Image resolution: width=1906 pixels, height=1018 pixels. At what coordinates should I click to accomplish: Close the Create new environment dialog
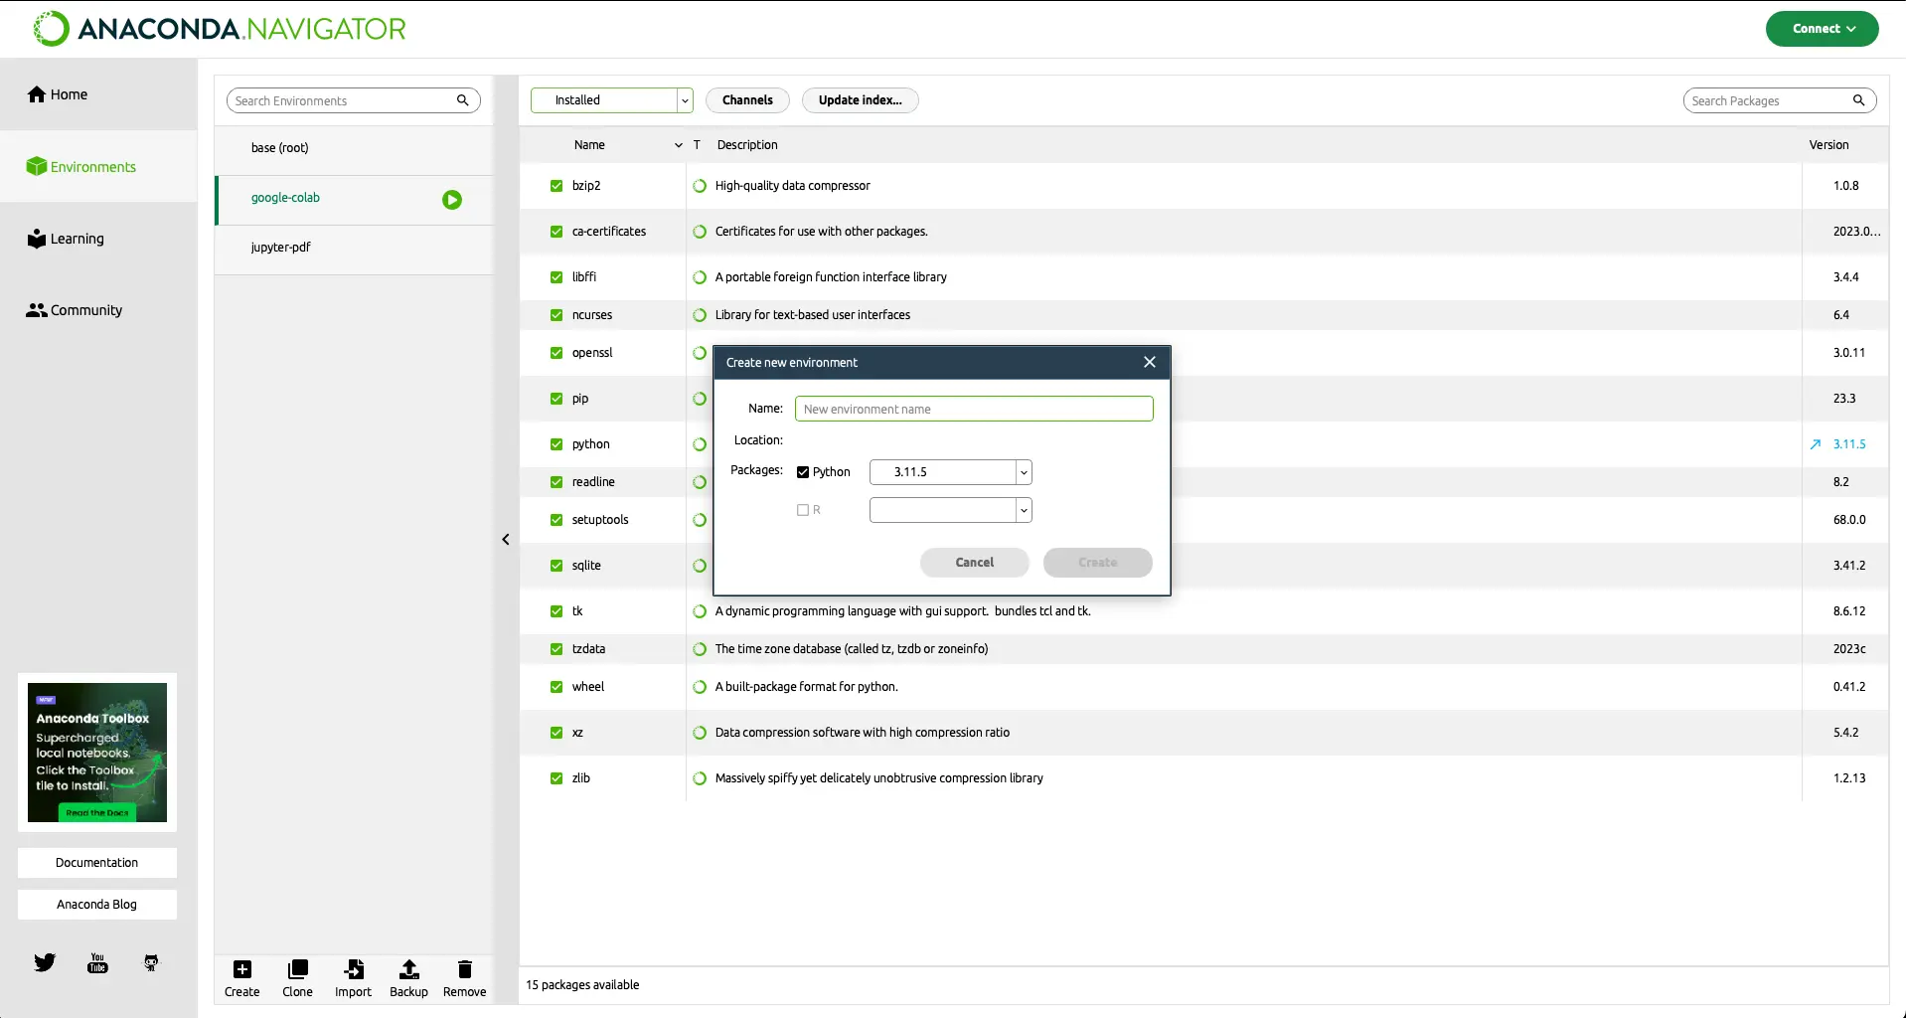coord(1150,362)
